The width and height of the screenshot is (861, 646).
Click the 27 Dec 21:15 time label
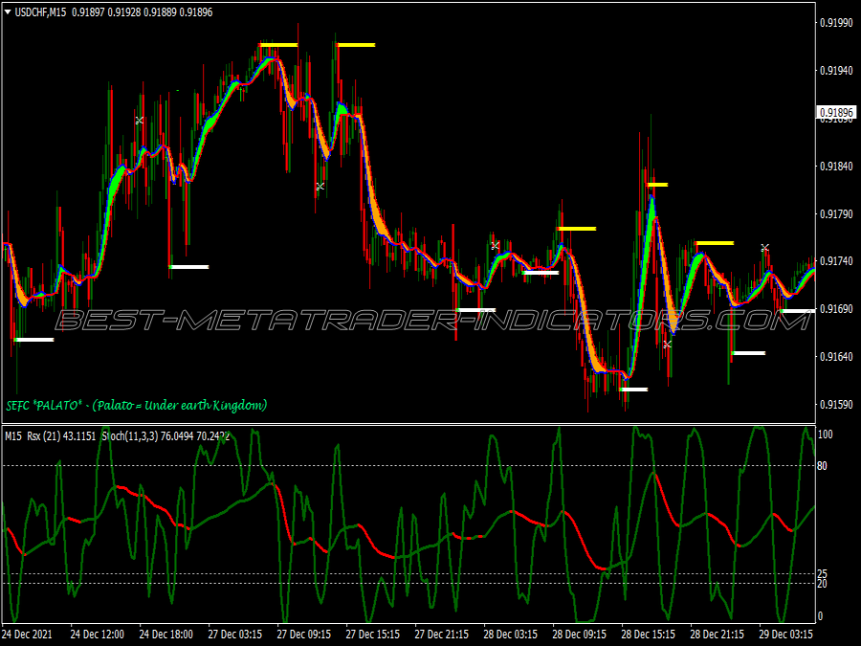441,634
